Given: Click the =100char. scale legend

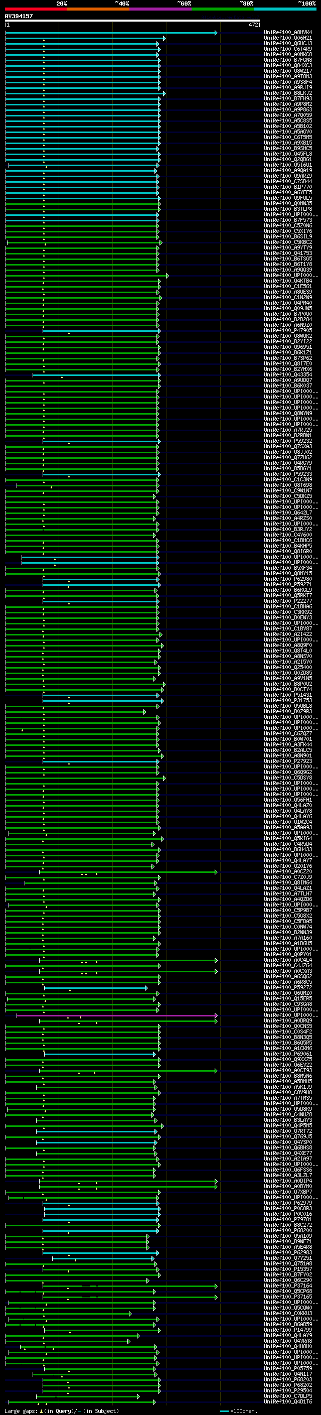Looking at the screenshot, I should [x=238, y=1411].
